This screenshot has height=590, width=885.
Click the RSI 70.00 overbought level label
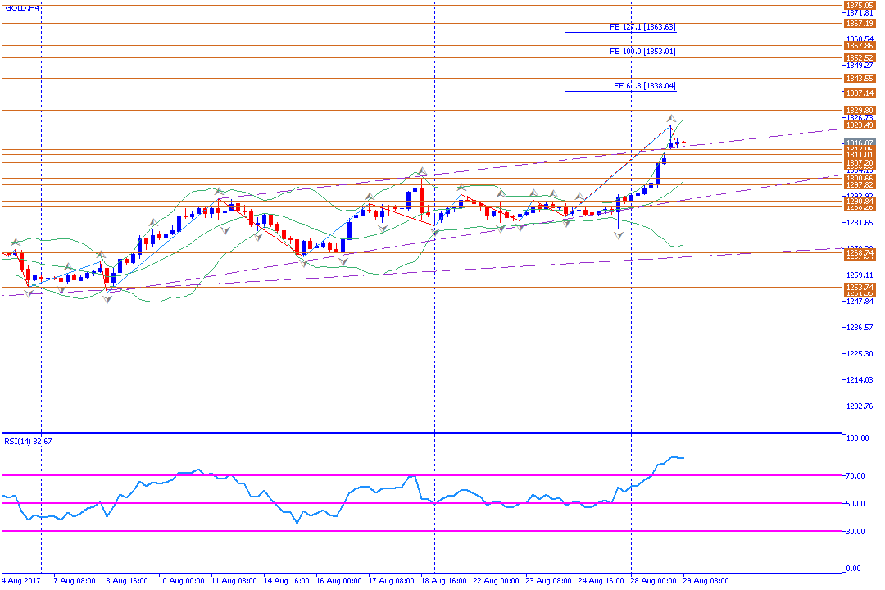point(858,475)
